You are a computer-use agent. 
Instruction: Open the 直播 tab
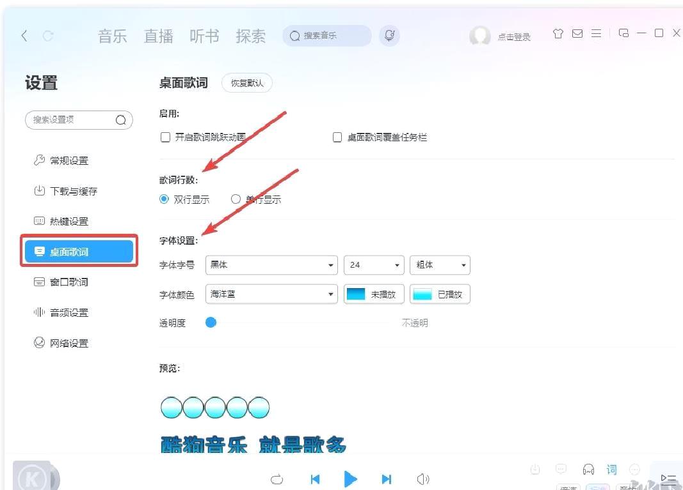coord(159,36)
